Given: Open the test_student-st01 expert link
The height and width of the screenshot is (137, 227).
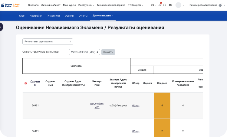Looking at the screenshot, I should click(x=97, y=106).
